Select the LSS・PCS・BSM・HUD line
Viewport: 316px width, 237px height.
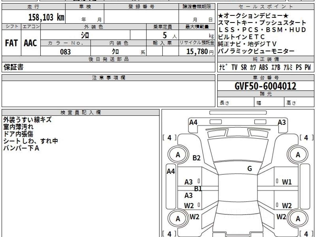262,30
